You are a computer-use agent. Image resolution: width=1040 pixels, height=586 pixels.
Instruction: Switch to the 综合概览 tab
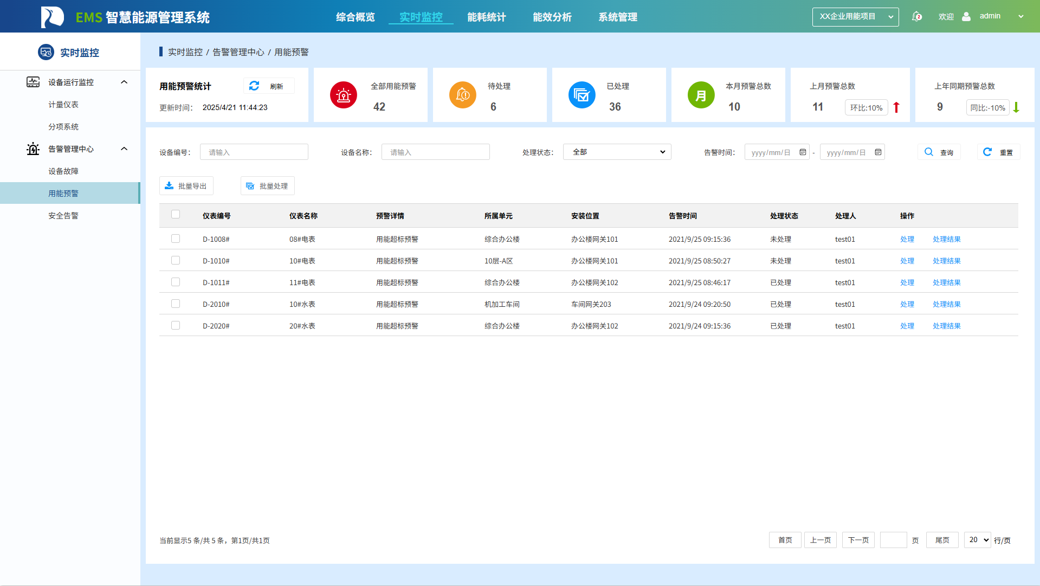coord(356,17)
